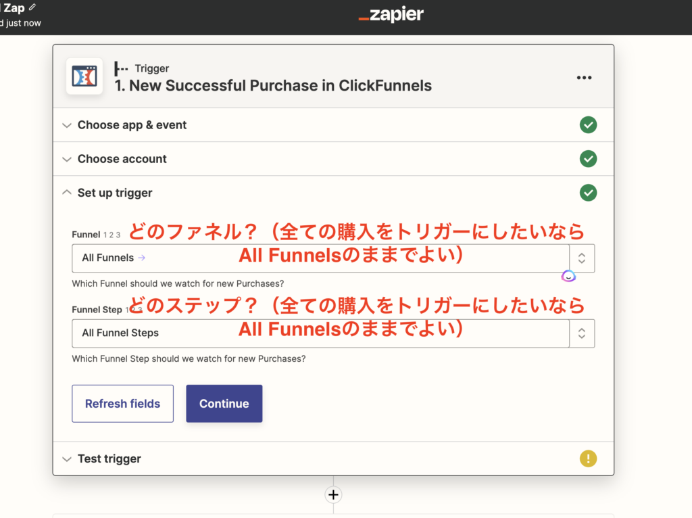This screenshot has height=518, width=692.
Task: Click green checkmark beside Choose app & event
Action: click(588, 125)
